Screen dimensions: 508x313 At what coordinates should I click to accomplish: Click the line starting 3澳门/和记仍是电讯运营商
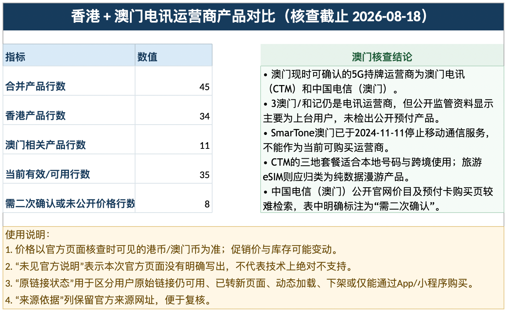pos(378,110)
